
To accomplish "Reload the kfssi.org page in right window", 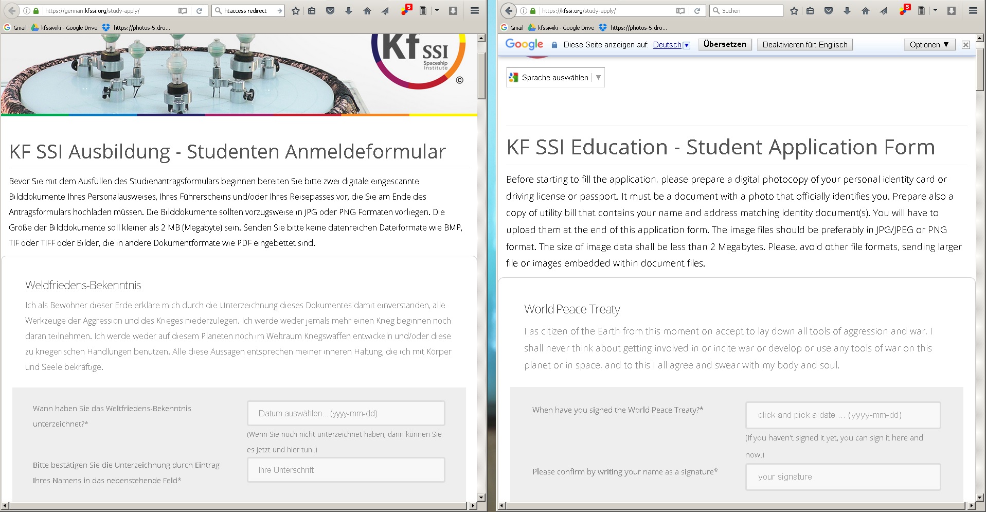I will click(x=697, y=10).
